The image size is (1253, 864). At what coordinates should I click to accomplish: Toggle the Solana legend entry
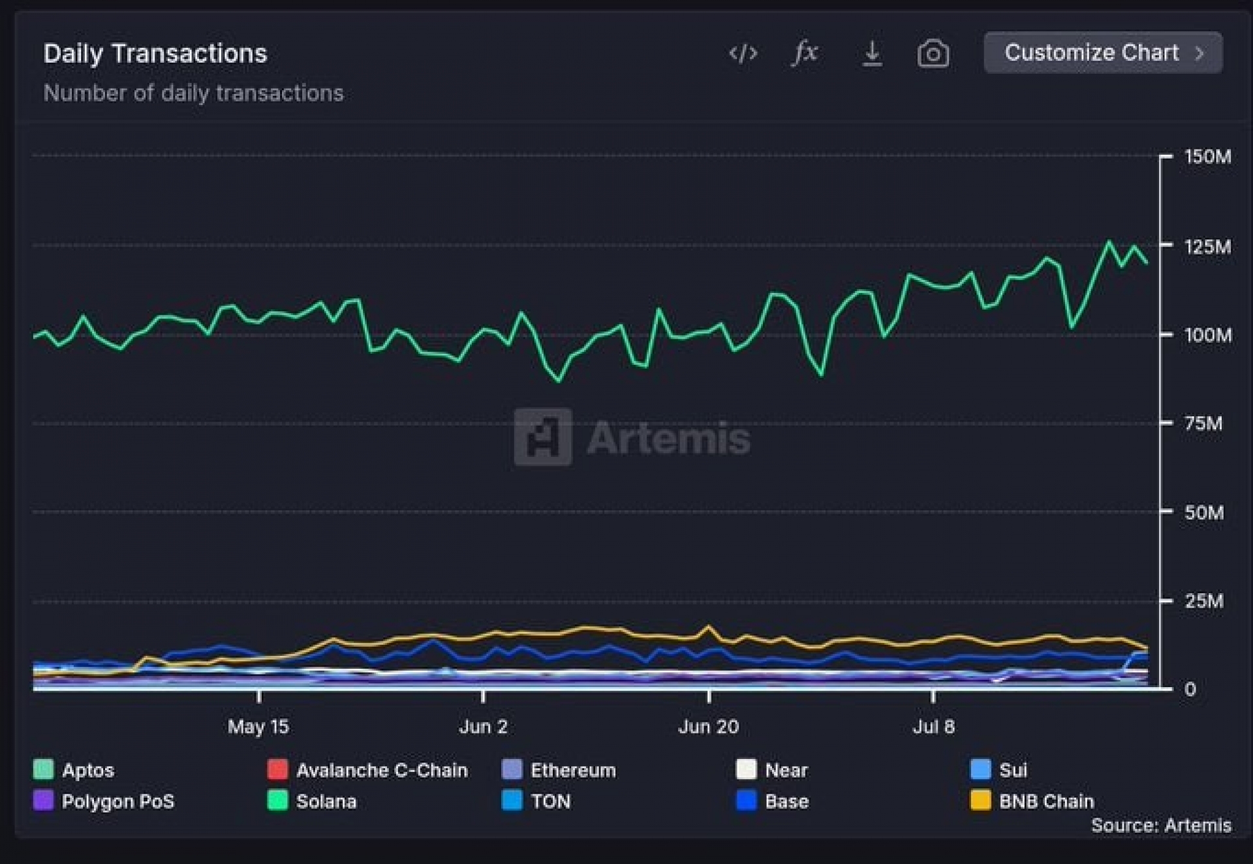[x=312, y=801]
